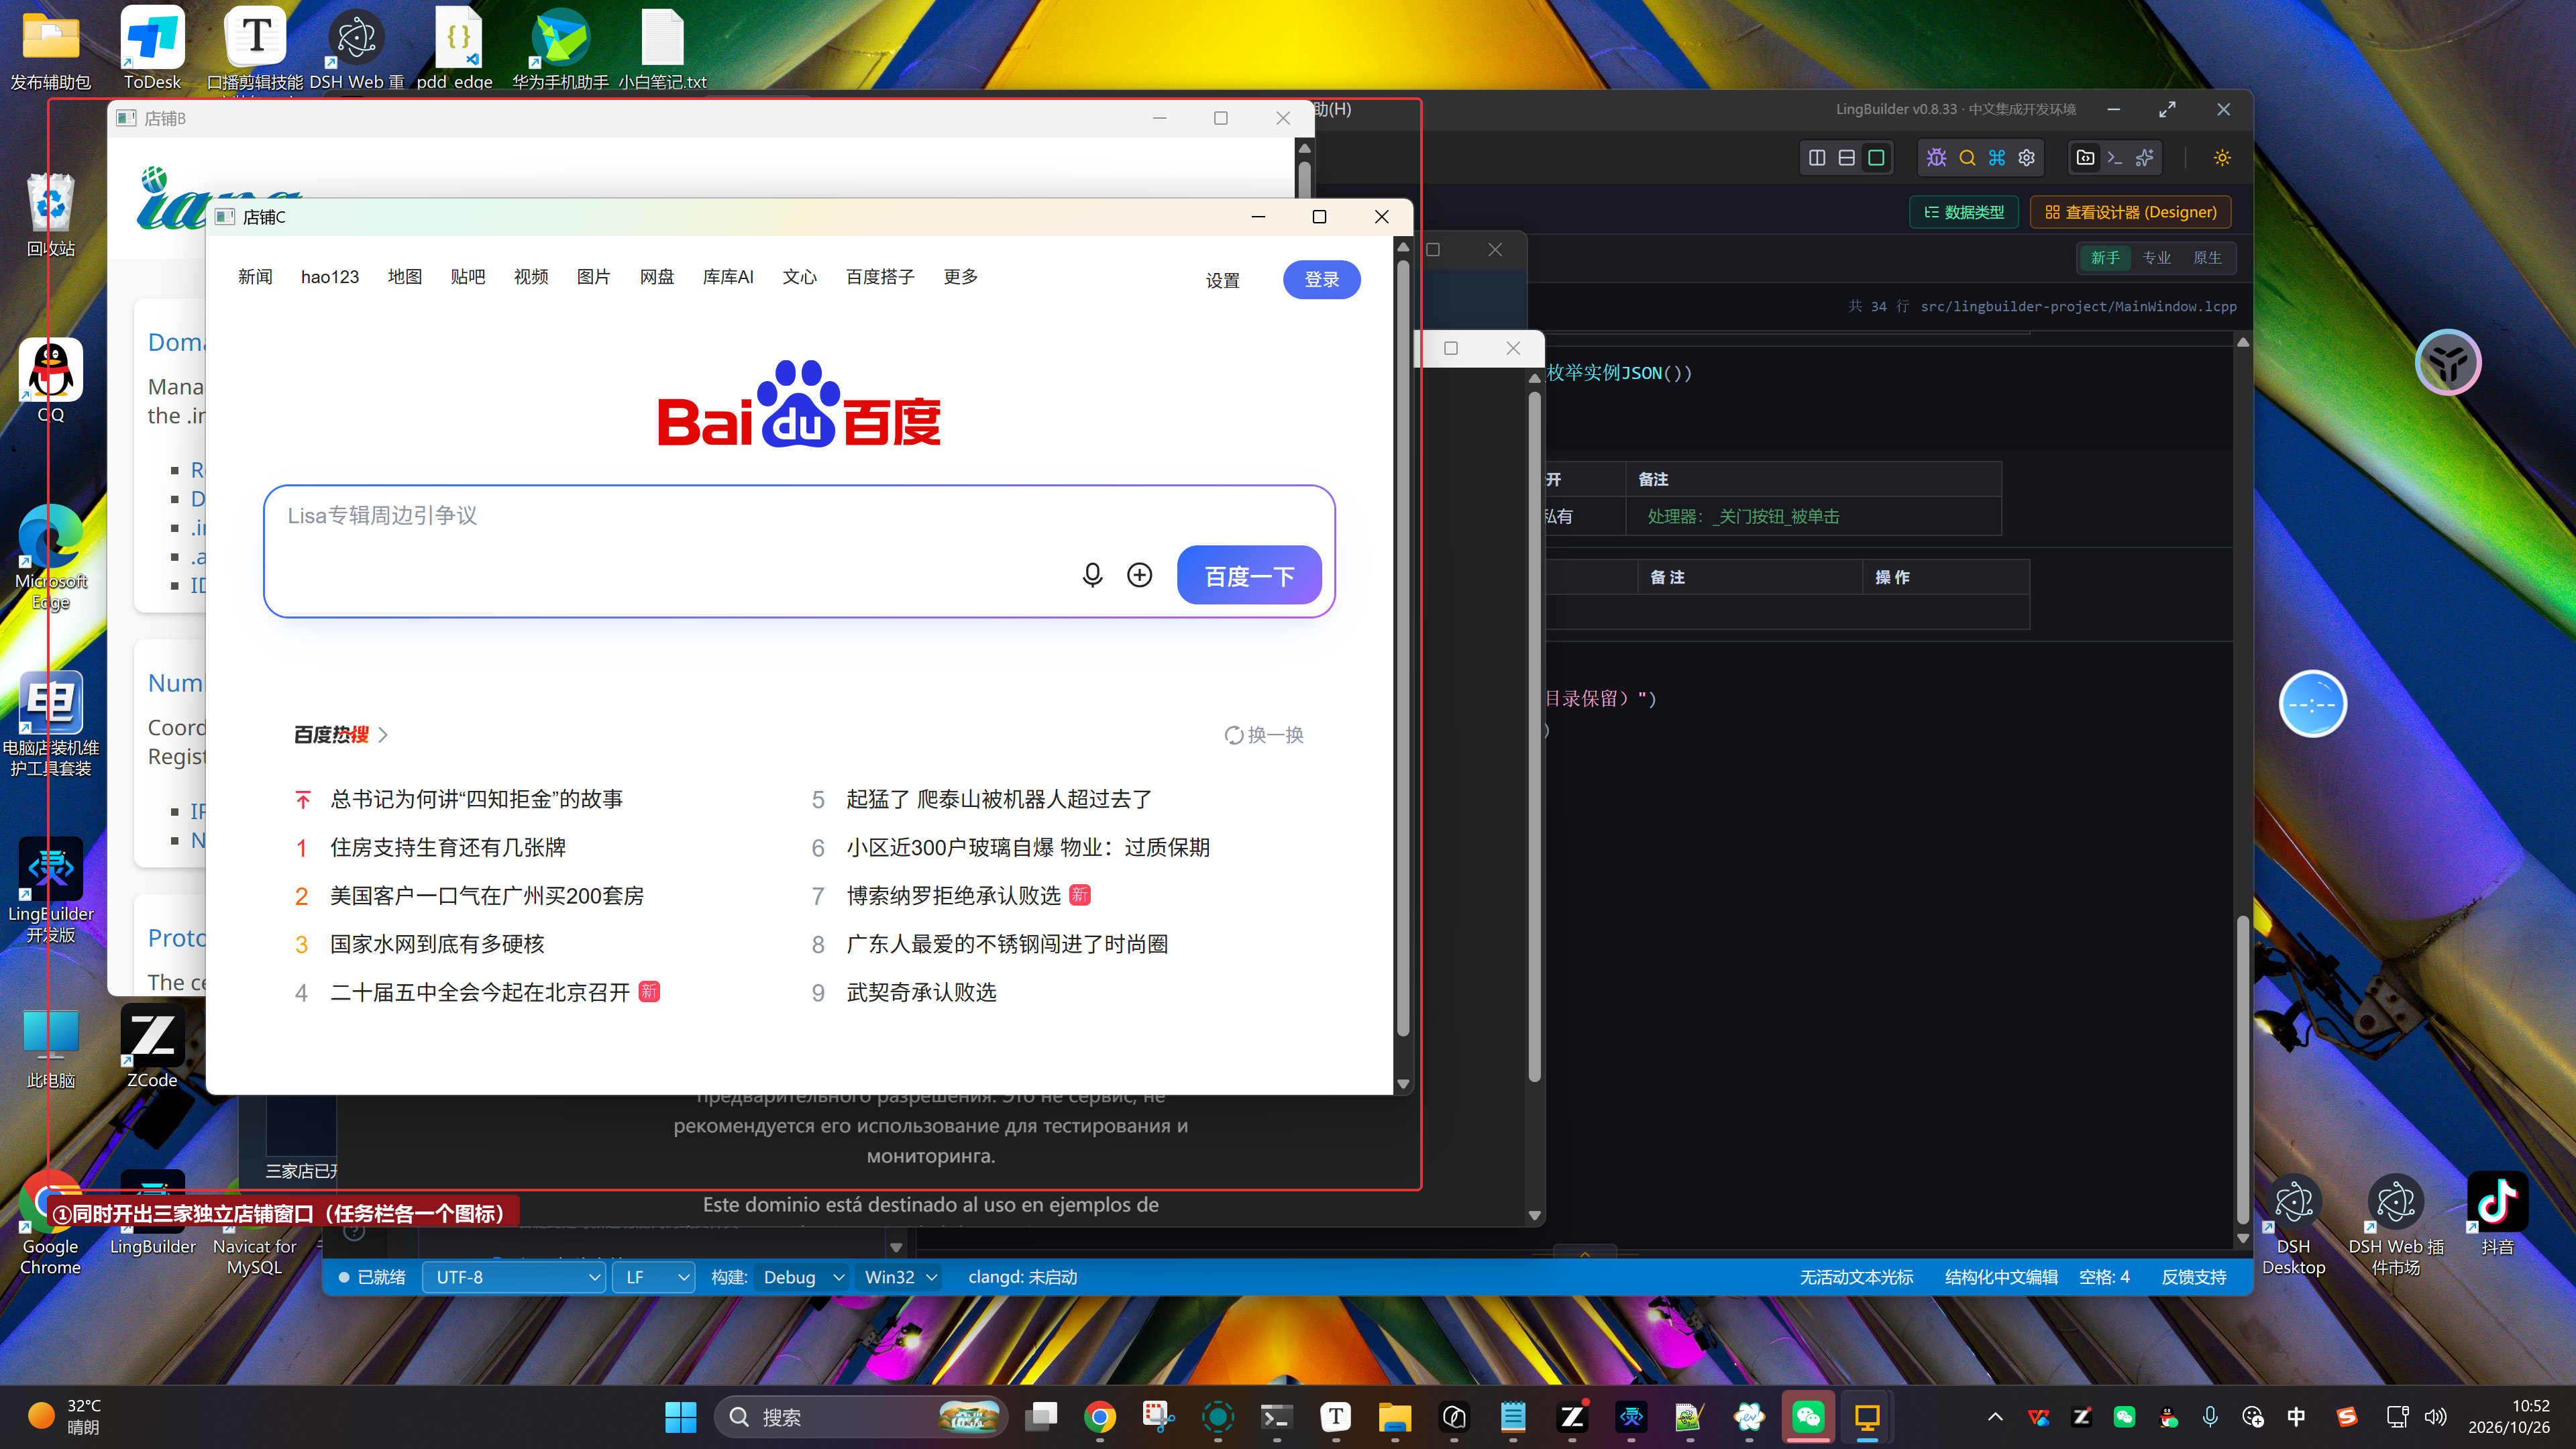Open the Win32 platform dropdown
This screenshot has width=2576, height=1449.
click(899, 1277)
